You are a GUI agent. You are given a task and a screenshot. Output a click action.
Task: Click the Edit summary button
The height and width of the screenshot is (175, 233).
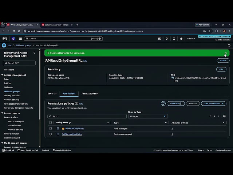(x=221, y=70)
